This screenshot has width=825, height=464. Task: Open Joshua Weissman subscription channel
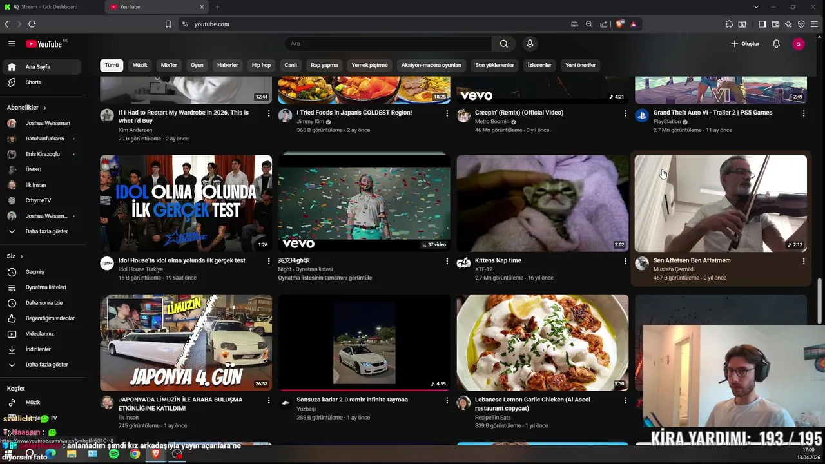coord(41,123)
